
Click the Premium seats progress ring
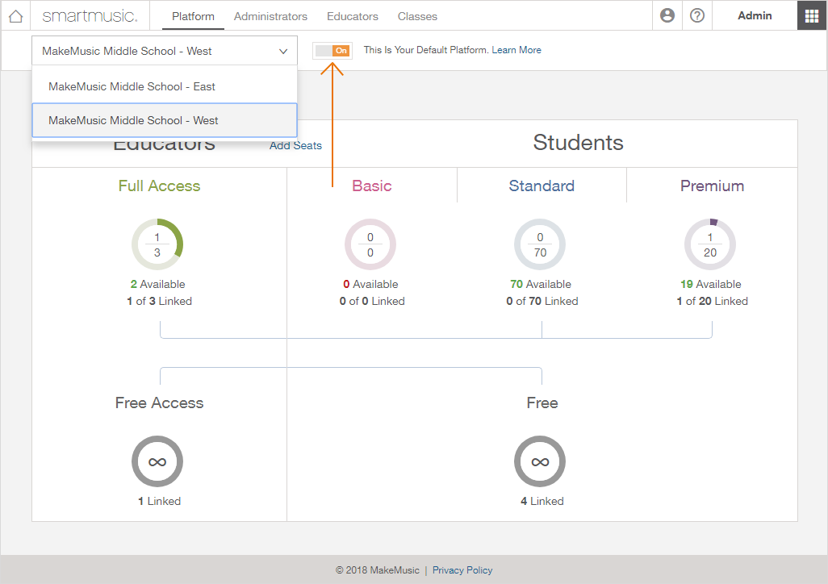coord(710,244)
